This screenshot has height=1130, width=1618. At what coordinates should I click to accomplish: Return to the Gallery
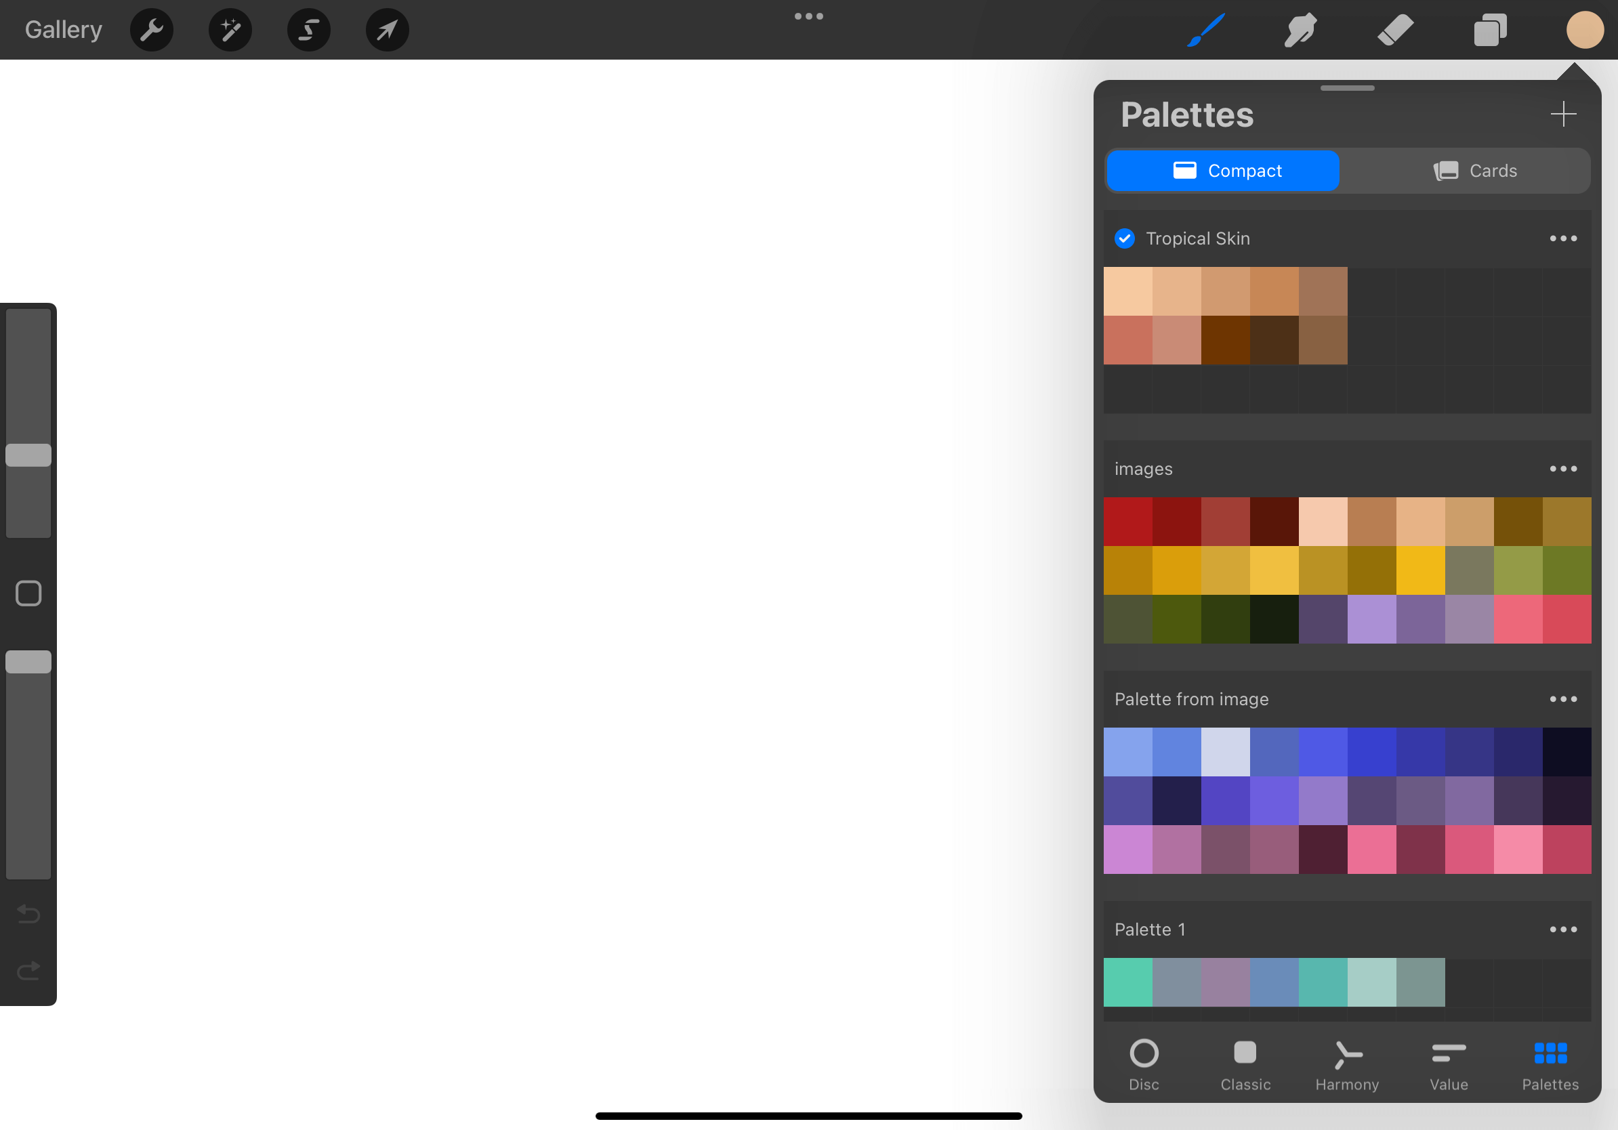(x=64, y=30)
